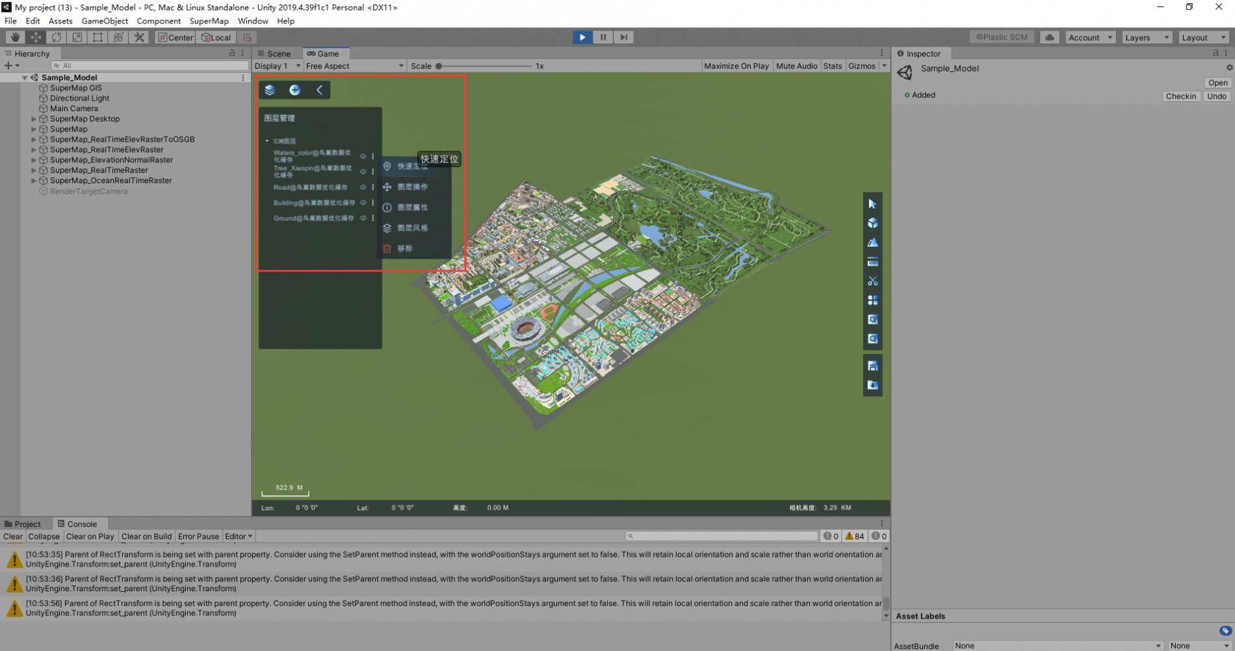Collapse the panel with the left chevron
The width and height of the screenshot is (1235, 651).
(319, 90)
